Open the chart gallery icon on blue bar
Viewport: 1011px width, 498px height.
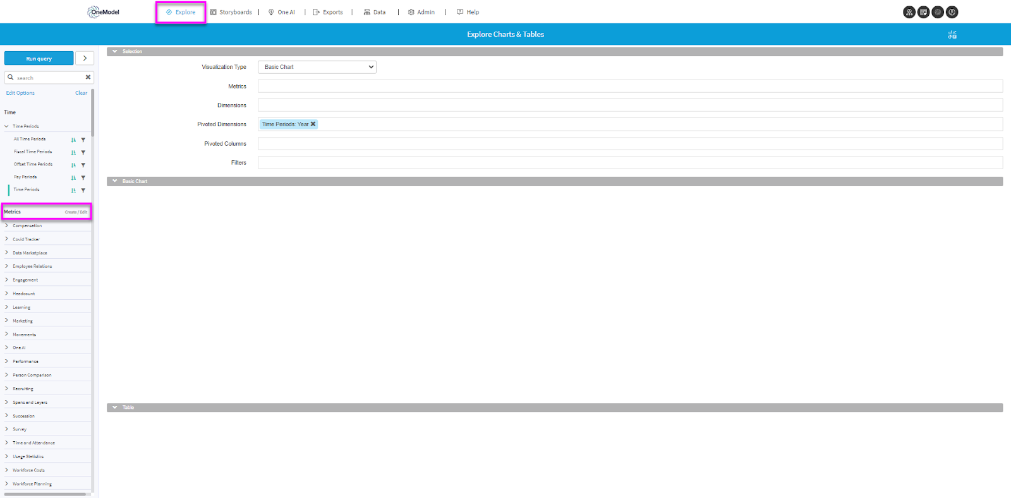point(952,35)
